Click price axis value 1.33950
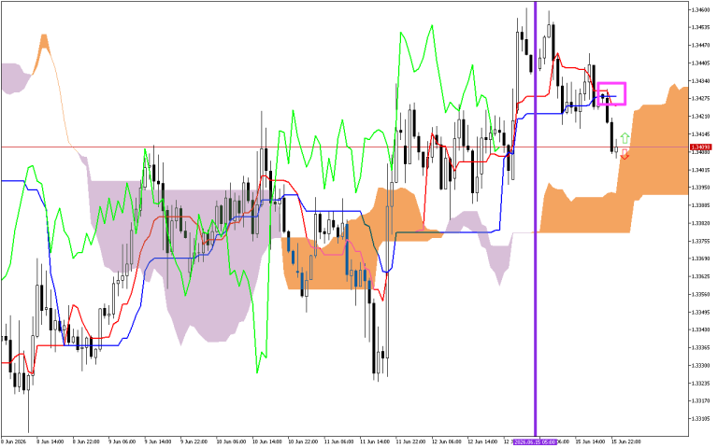Image resolution: width=718 pixels, height=448 pixels. tap(701, 188)
